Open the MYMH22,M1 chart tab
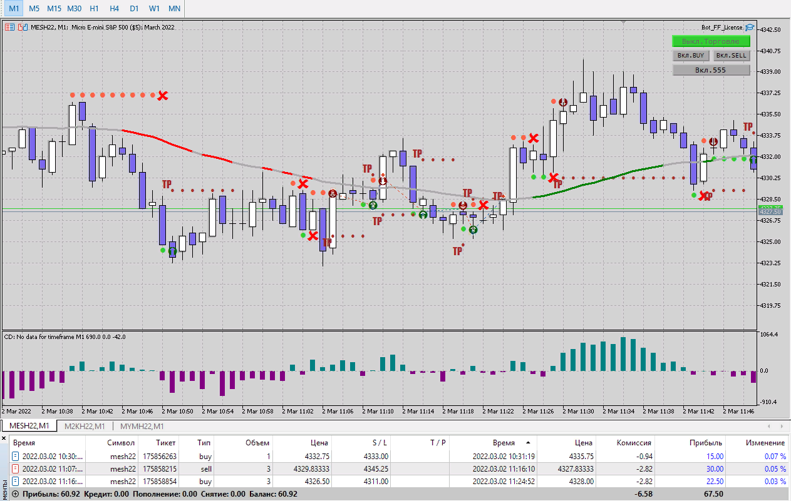791x501 pixels. click(141, 426)
